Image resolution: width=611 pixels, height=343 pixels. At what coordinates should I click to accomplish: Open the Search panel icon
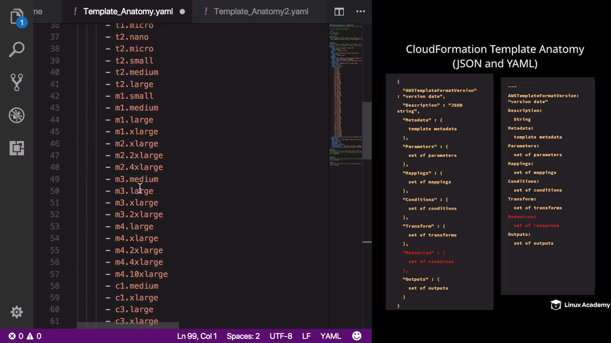pyautogui.click(x=17, y=50)
